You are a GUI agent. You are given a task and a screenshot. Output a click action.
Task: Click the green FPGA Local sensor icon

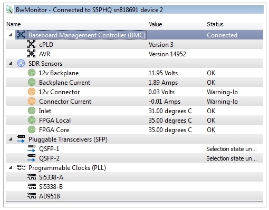[x=32, y=120]
